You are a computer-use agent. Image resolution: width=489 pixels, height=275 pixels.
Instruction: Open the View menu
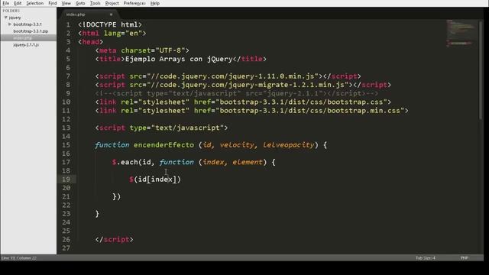pyautogui.click(x=66, y=3)
